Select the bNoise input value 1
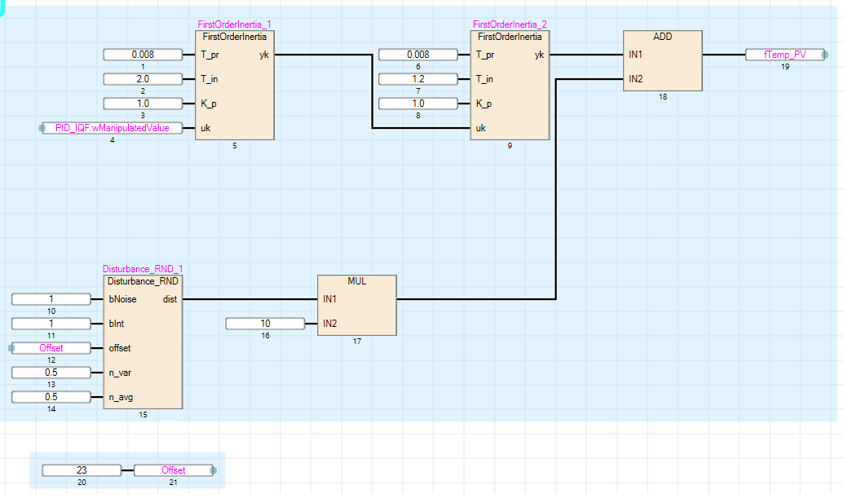Screen dimensions: 844x494 50,299
